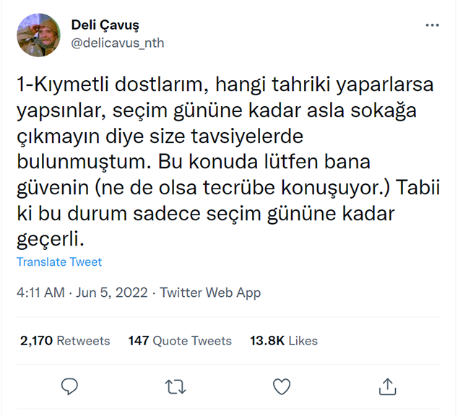Click the Twitter Web App source label
This screenshot has width=463, height=416.
tap(210, 293)
